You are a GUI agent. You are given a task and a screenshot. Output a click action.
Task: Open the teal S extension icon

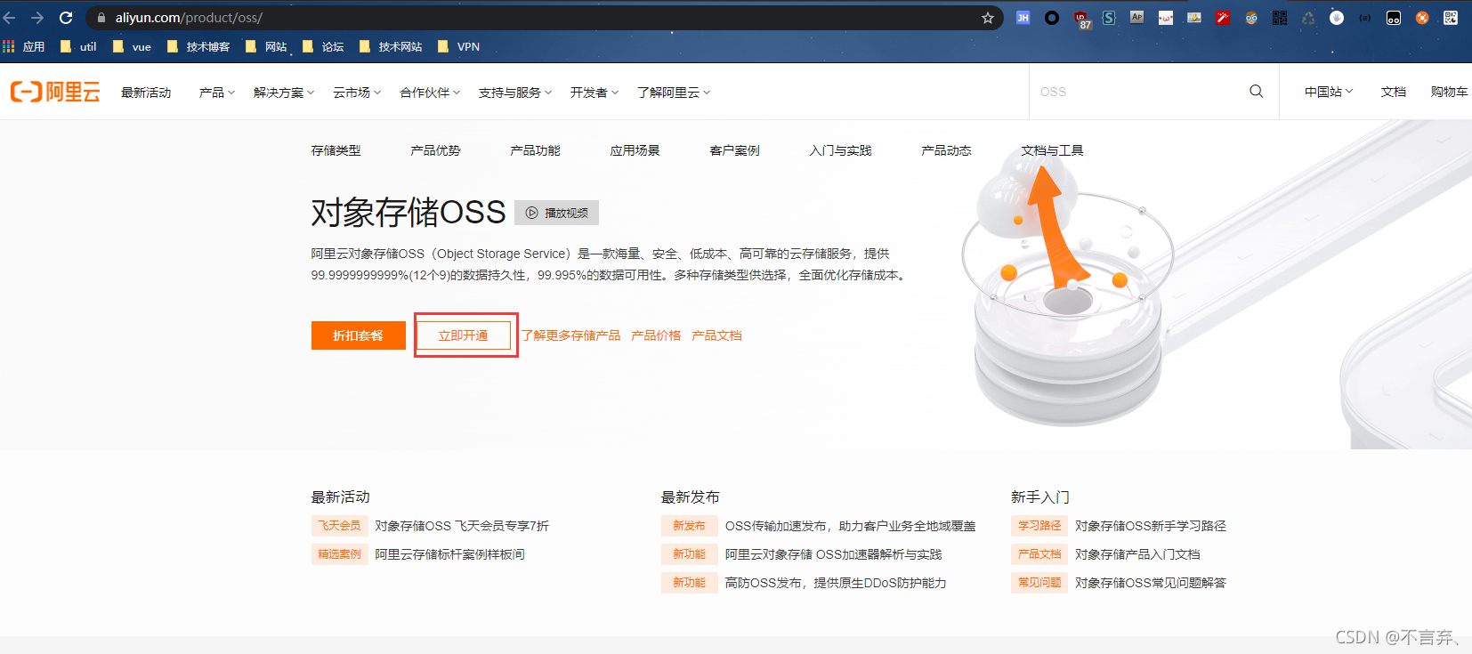coord(1109,18)
